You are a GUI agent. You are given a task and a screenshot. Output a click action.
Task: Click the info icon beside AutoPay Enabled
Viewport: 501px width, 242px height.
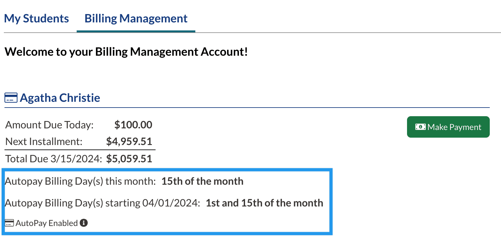[84, 223]
